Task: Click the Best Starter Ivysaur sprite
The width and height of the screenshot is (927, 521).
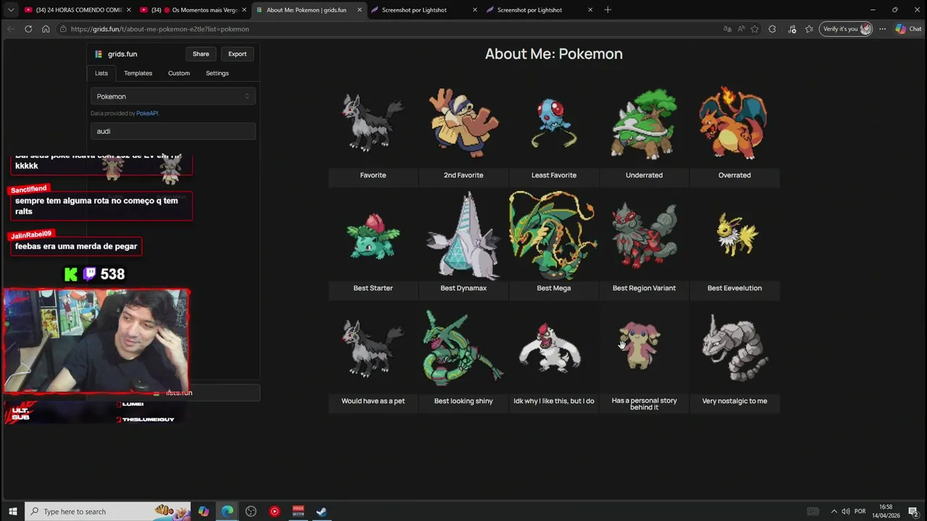Action: tap(373, 236)
